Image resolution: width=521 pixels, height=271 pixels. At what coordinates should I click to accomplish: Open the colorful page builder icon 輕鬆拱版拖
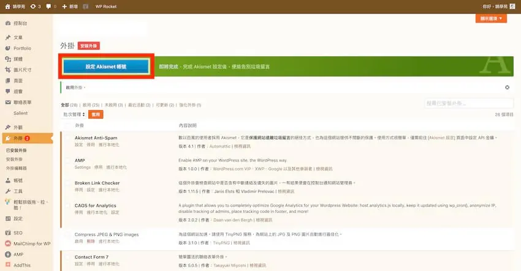pyautogui.click(x=8, y=202)
